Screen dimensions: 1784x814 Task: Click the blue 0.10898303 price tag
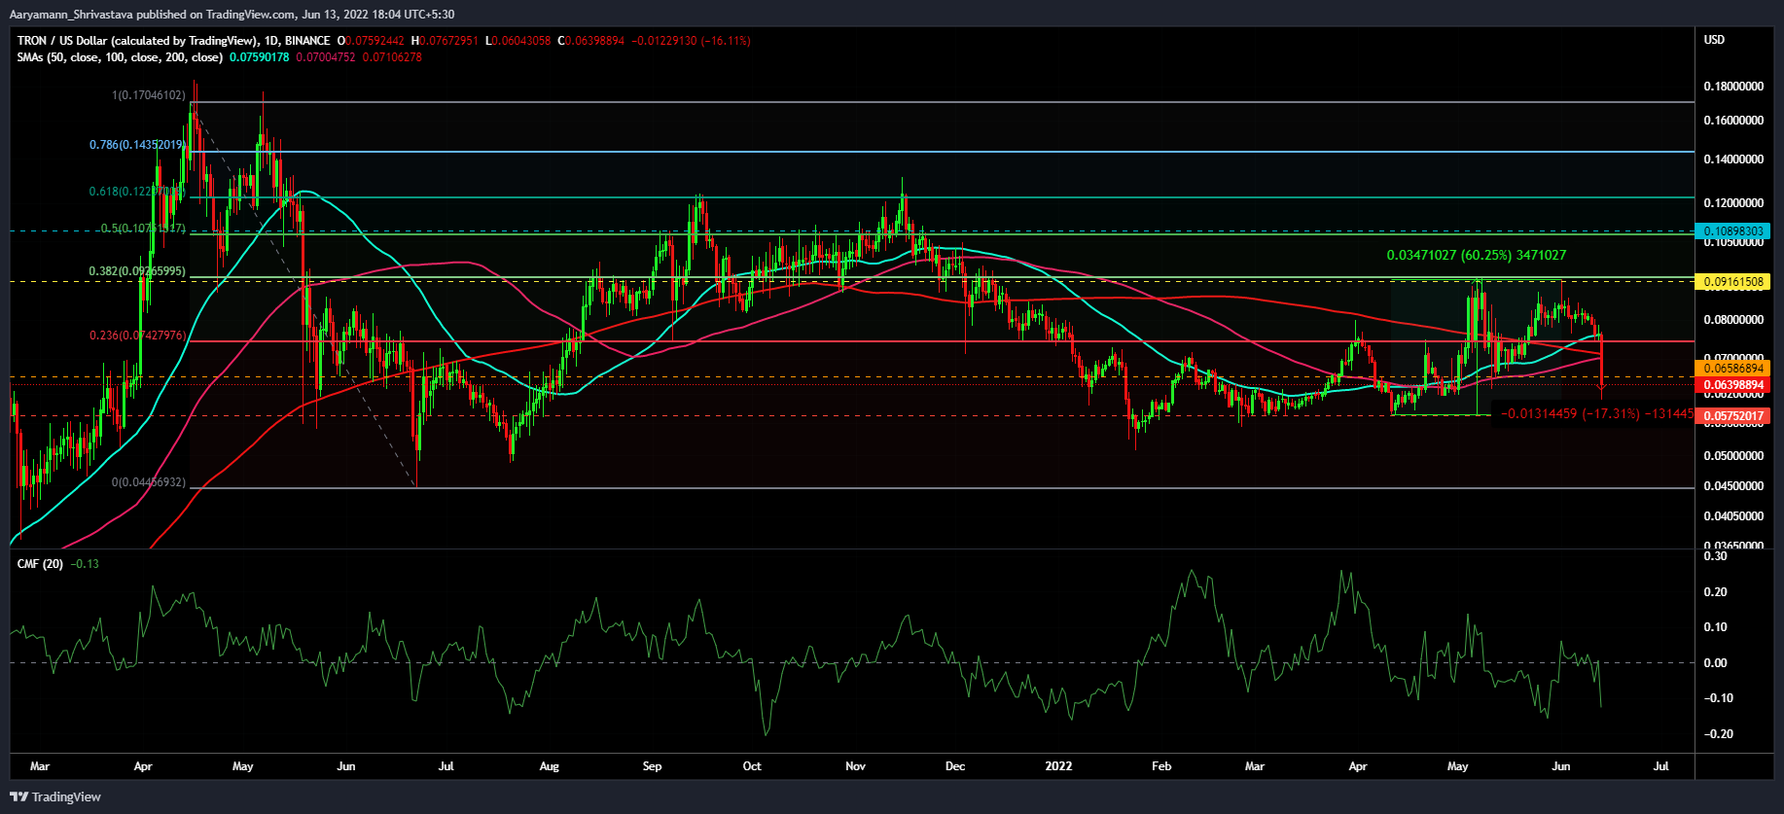[x=1732, y=231]
